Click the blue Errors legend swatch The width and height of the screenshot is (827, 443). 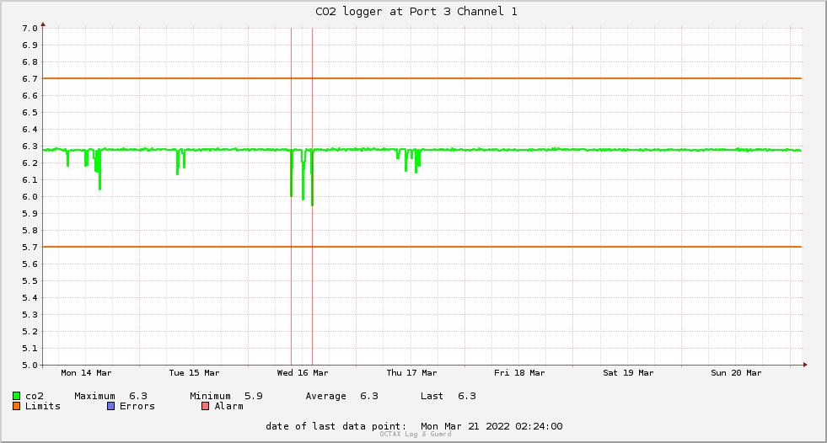coord(110,406)
